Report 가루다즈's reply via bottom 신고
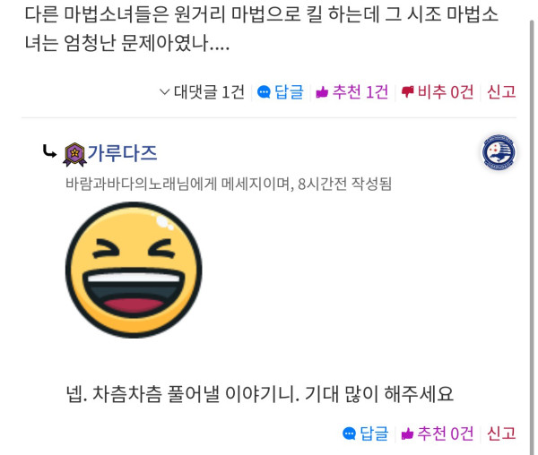Screen dimensions: 538x455 coord(501,434)
